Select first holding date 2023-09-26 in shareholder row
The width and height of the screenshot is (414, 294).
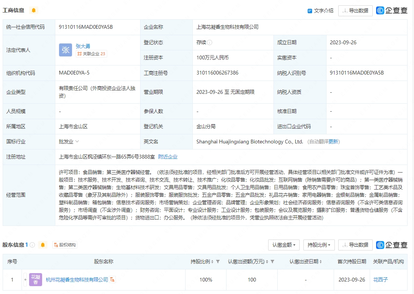point(352,280)
